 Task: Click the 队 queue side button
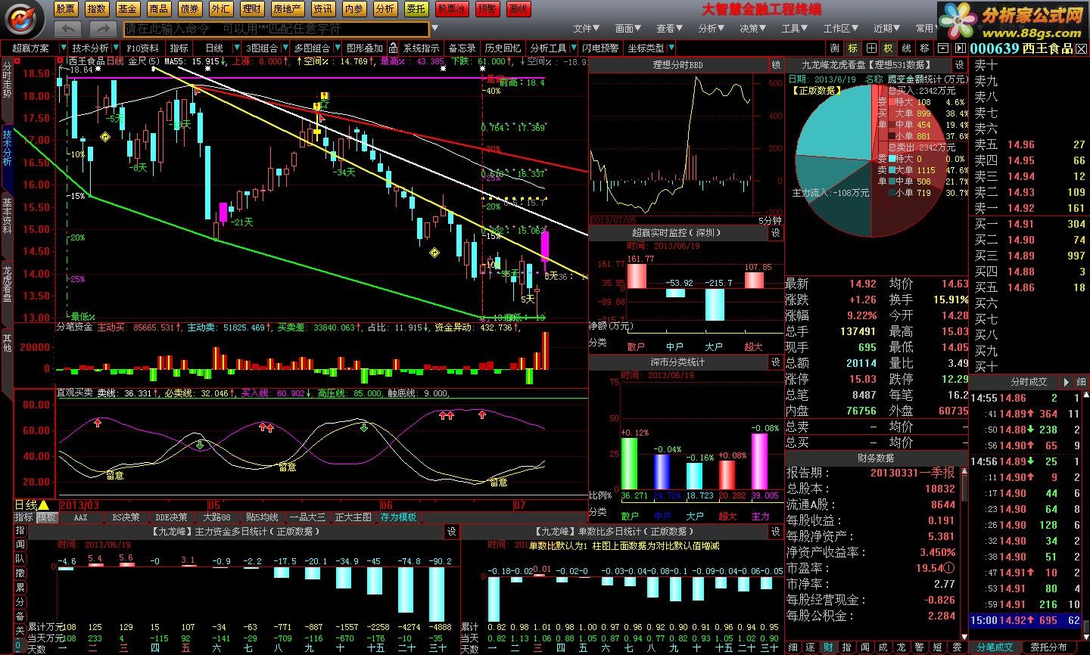(x=20, y=559)
